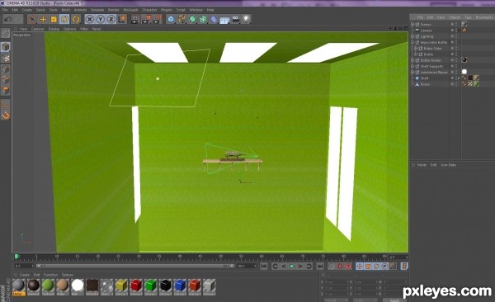Click the Undo arrow icon
Viewport: 495px width, 302px height.
pyautogui.click(x=8, y=19)
